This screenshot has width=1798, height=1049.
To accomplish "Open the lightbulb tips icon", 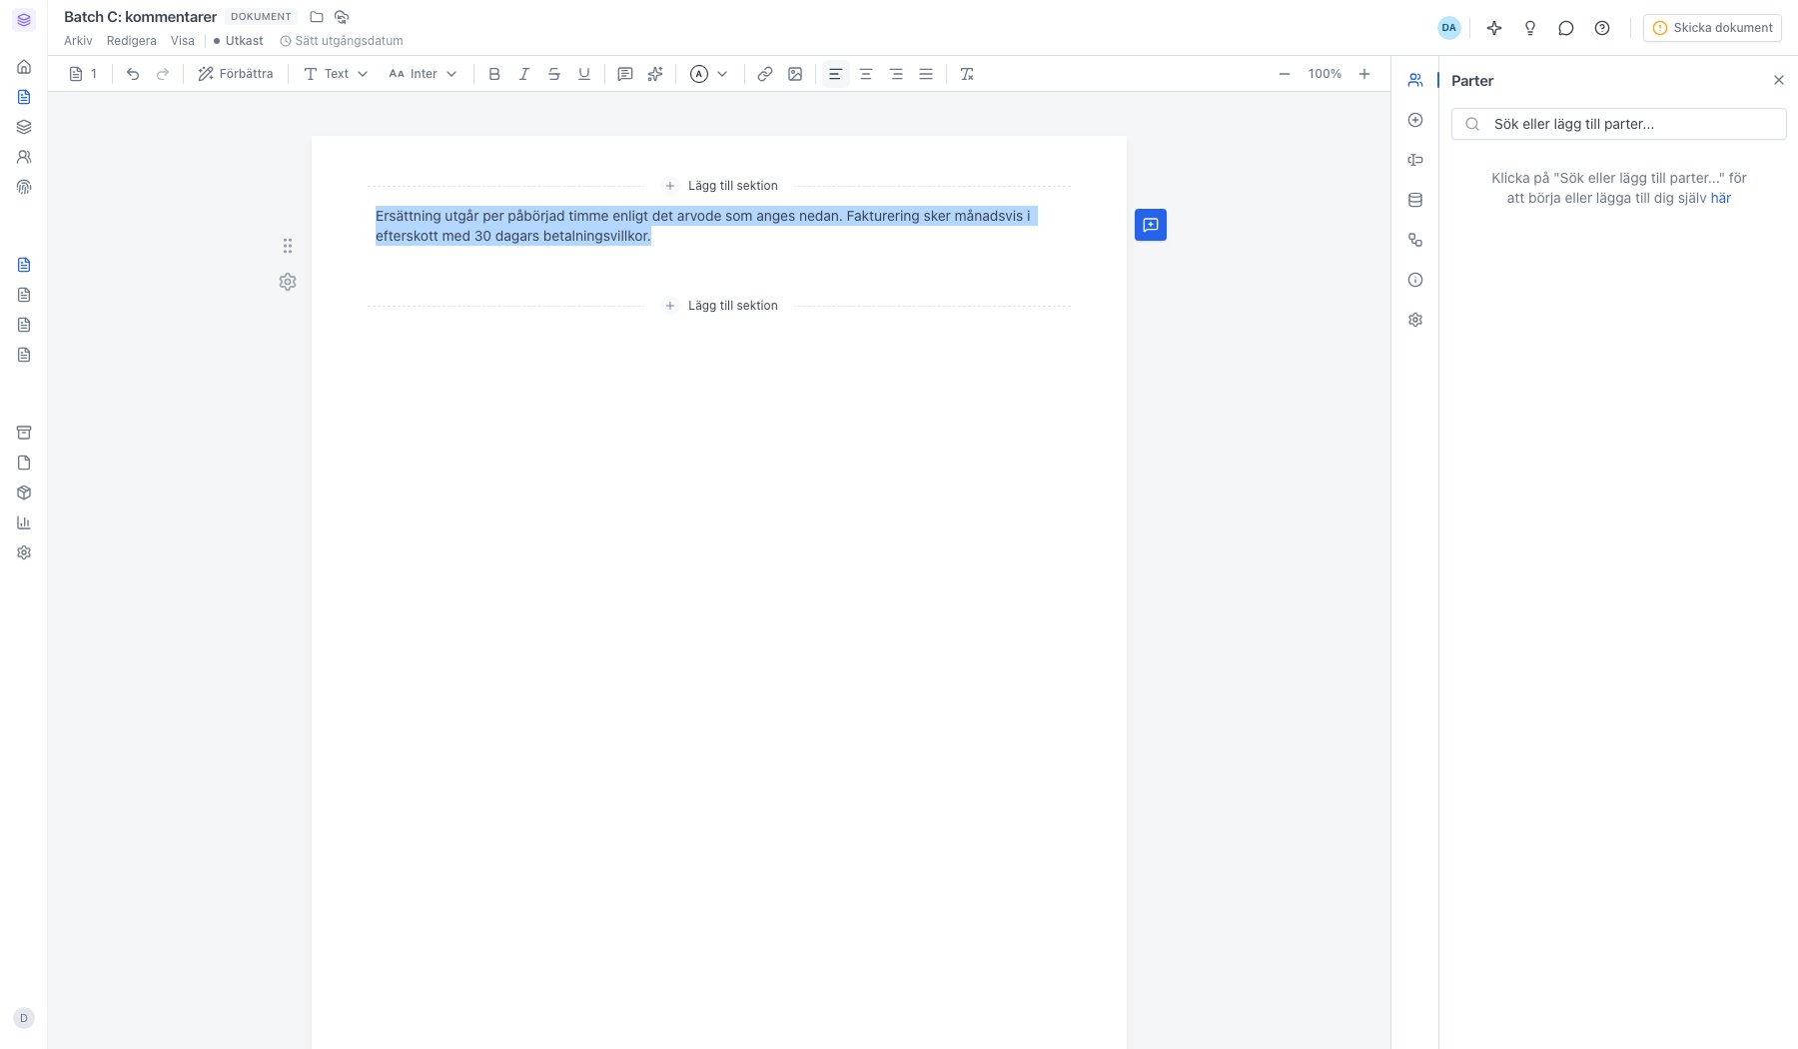I will 1530,28.
